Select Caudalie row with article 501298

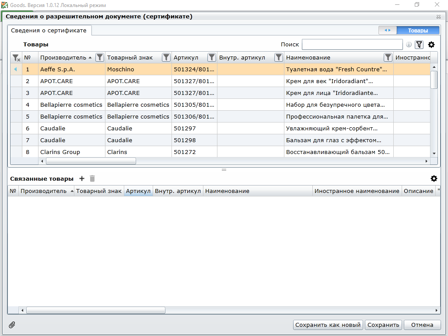(x=220, y=140)
